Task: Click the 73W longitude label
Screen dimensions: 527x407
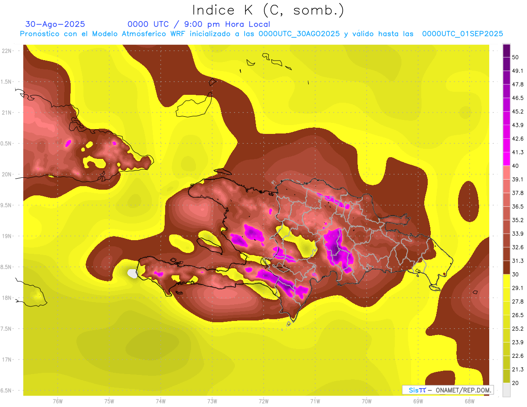Action: point(212,401)
